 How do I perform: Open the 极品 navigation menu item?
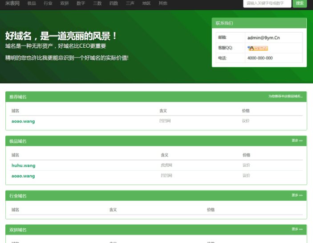pyautogui.click(x=32, y=3)
